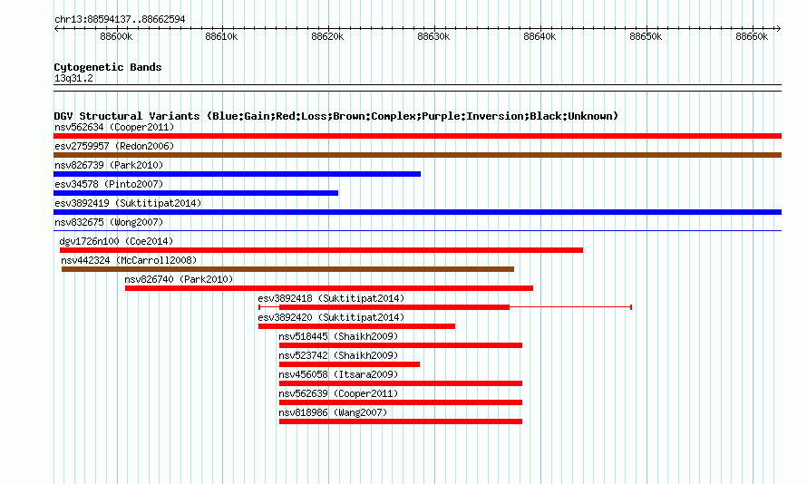Click the ruler's left arrowhead
Screen dimensions: 807x484
click(x=56, y=28)
